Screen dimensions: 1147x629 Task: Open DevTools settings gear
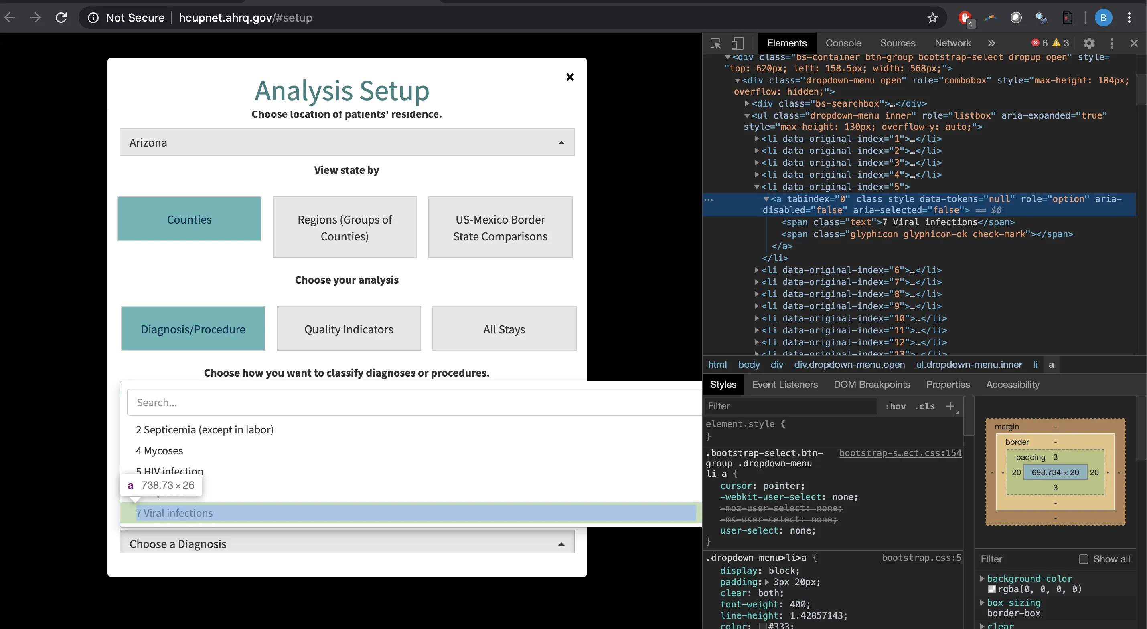click(x=1089, y=43)
